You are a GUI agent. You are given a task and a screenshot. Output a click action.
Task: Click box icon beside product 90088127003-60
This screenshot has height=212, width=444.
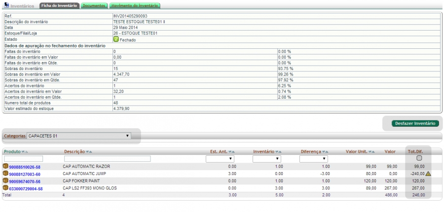(6, 174)
